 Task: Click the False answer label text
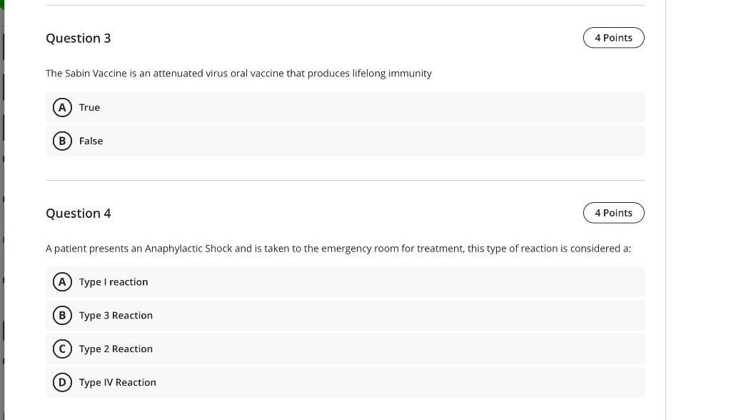[x=91, y=141]
